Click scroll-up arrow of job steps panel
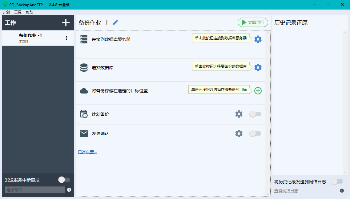 268,33
